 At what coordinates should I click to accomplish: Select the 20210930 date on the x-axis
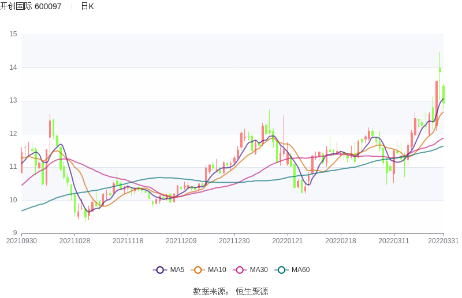coord(21,240)
